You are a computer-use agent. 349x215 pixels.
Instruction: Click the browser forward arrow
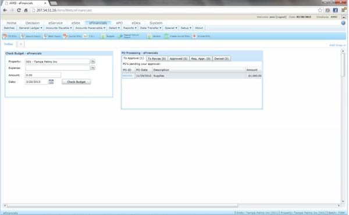[12, 10]
